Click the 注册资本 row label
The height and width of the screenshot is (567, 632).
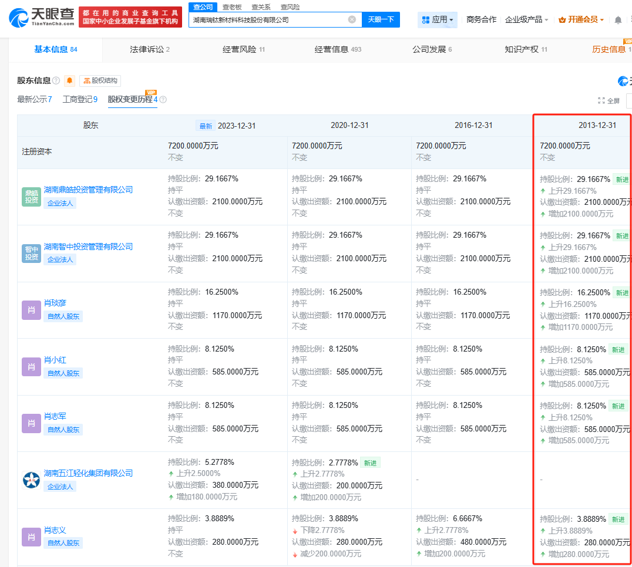coord(36,151)
